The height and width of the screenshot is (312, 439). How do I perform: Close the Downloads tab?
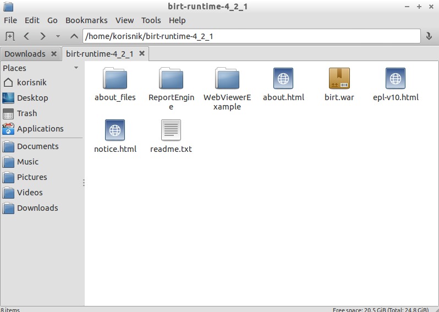[54, 54]
